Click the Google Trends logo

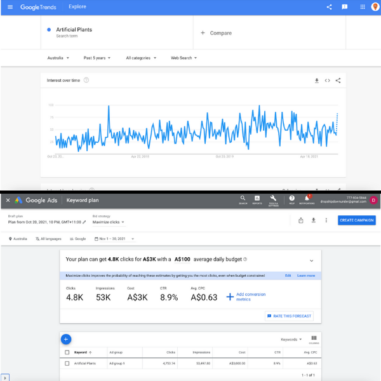coord(38,7)
